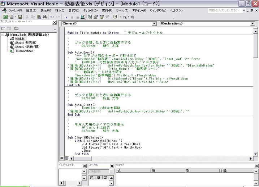Screen dimensions: 259x187
Task: Click the 対象 column header in Watch pane
Action: tap(237, 171)
